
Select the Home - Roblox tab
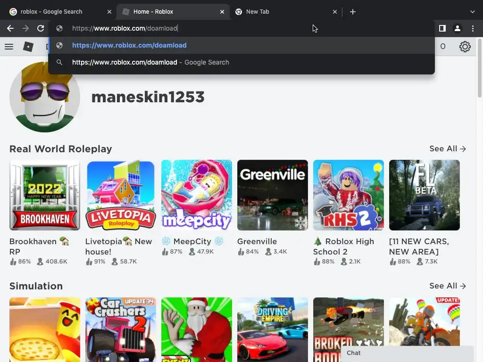pyautogui.click(x=173, y=12)
